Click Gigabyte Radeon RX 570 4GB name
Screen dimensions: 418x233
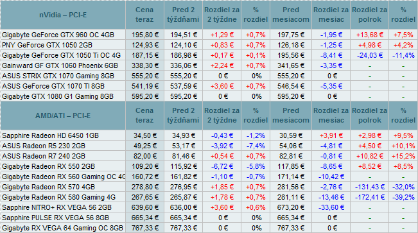pyautogui.click(x=48, y=187)
